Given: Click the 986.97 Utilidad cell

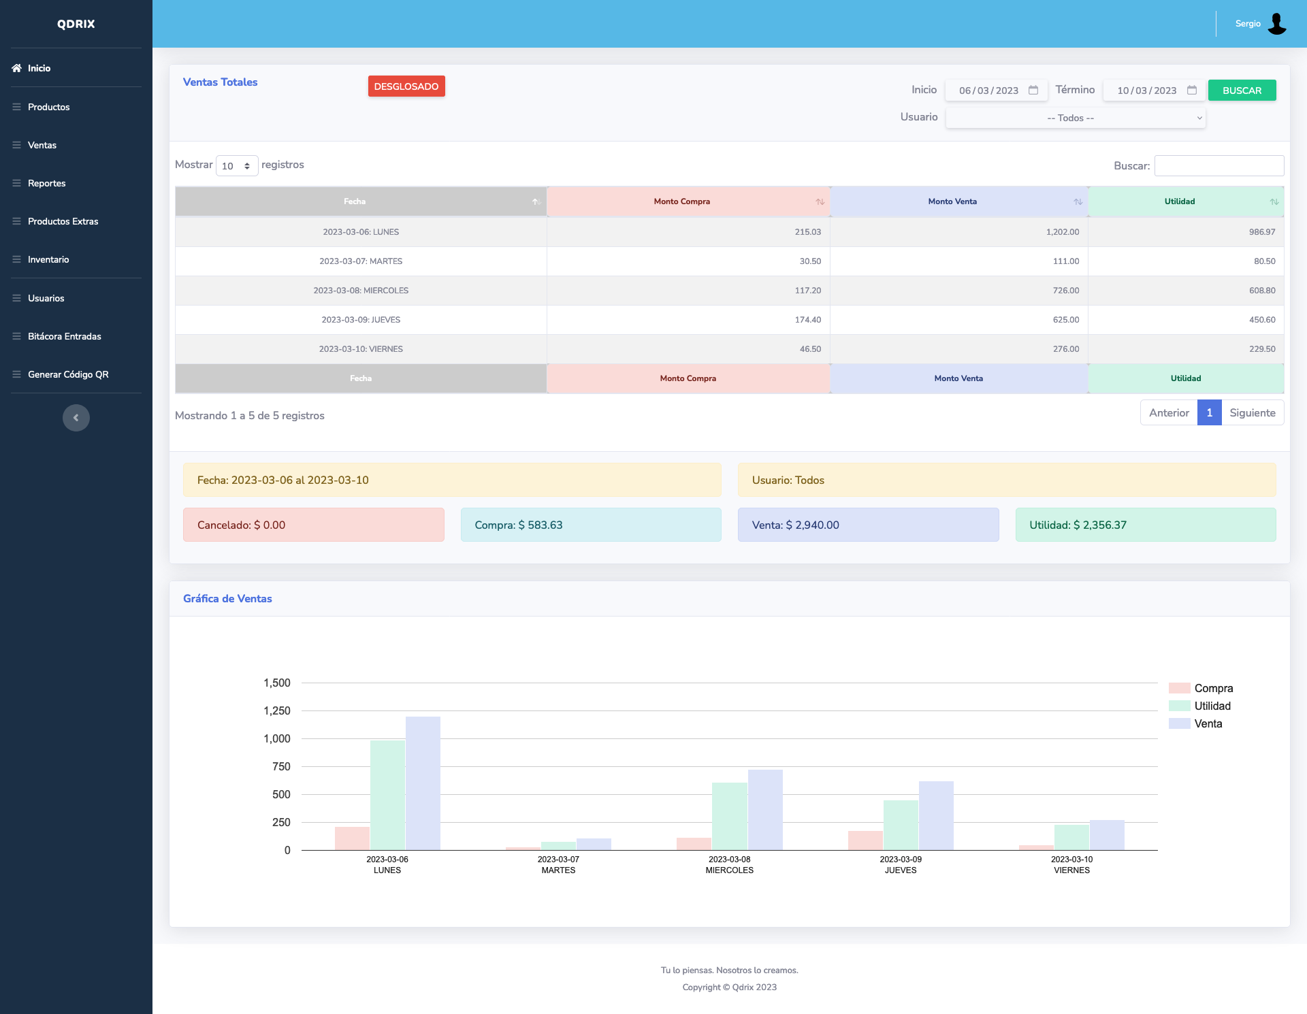Looking at the screenshot, I should click(1187, 232).
